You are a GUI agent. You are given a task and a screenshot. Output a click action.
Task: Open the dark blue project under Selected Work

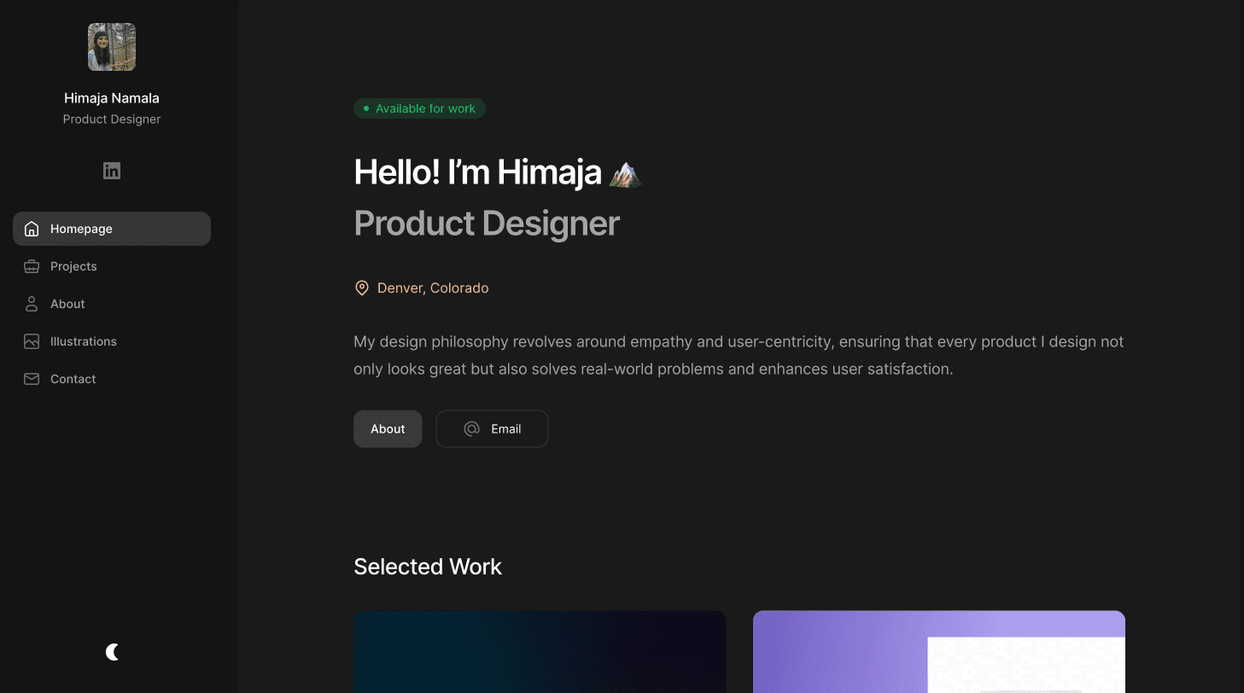pos(539,651)
